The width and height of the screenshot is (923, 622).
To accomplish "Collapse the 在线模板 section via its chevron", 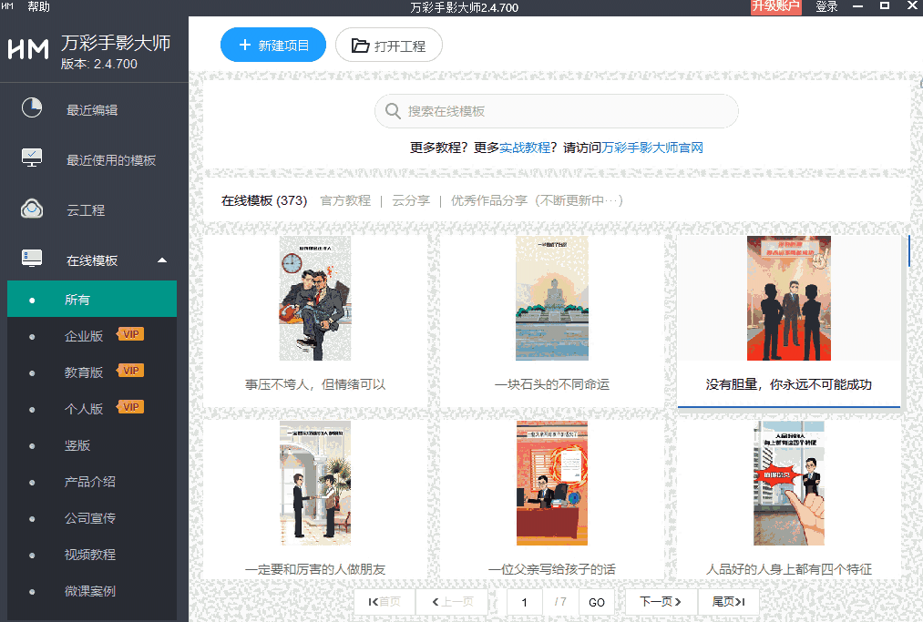I will (x=162, y=260).
